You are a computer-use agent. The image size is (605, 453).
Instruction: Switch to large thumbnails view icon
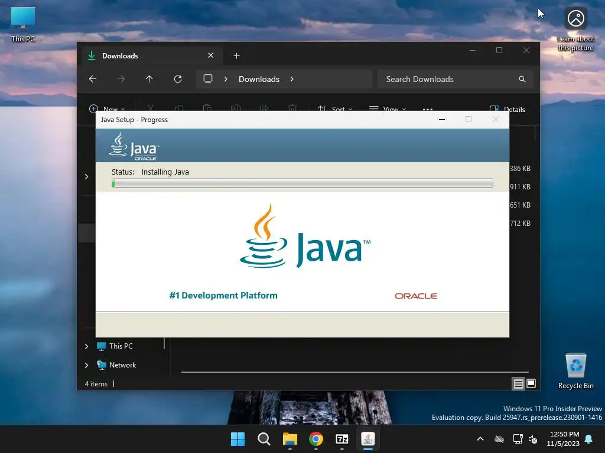click(531, 383)
